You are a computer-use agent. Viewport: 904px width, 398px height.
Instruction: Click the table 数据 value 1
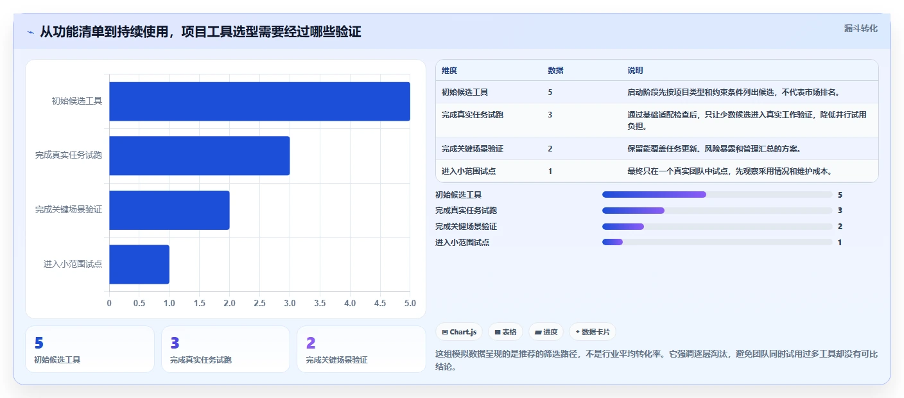coord(550,171)
